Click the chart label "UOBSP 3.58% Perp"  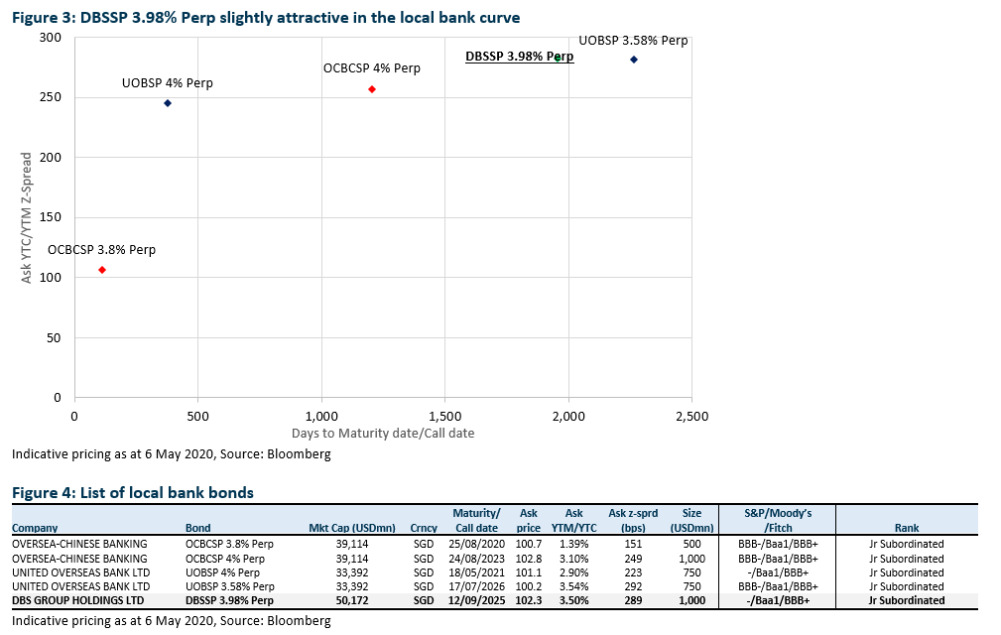tap(633, 41)
